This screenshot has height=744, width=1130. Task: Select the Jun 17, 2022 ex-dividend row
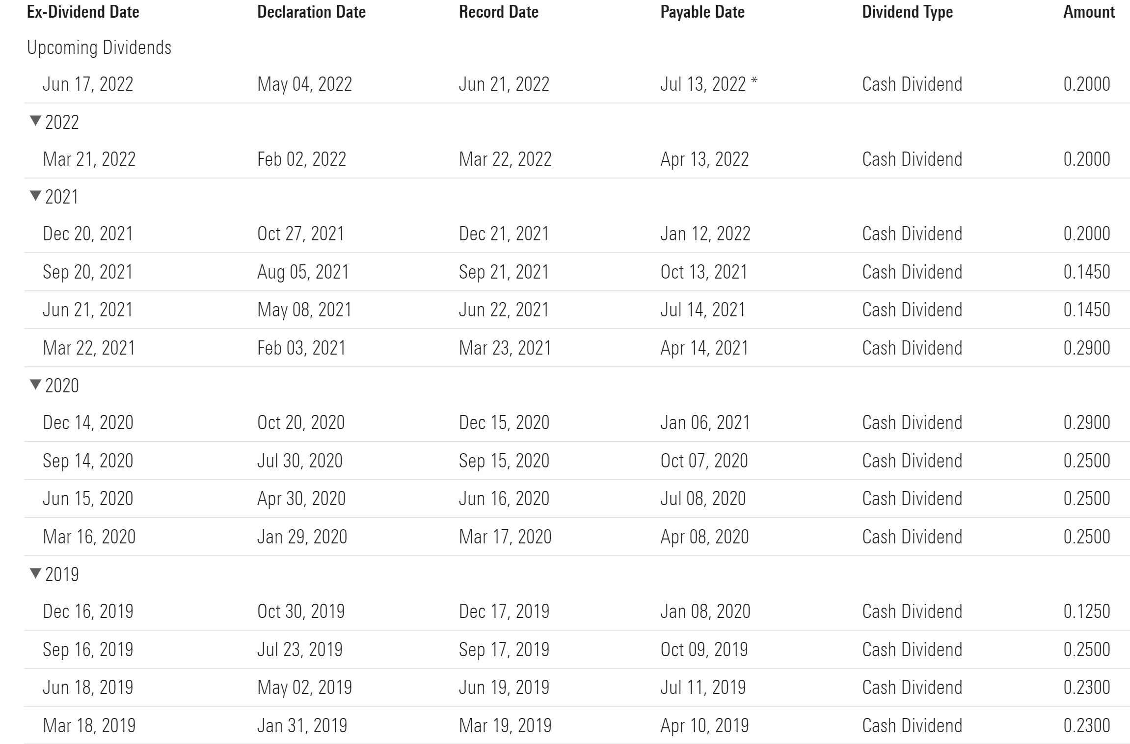click(88, 84)
